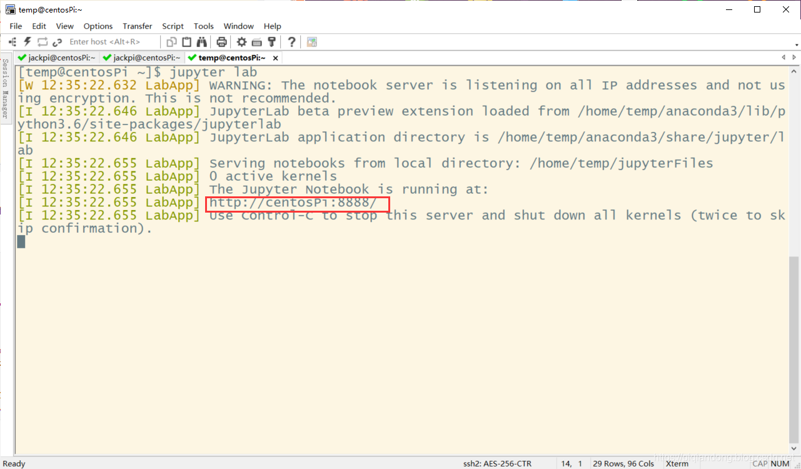This screenshot has width=801, height=469.
Task: Click the terminal cursor block
Action: click(x=21, y=241)
